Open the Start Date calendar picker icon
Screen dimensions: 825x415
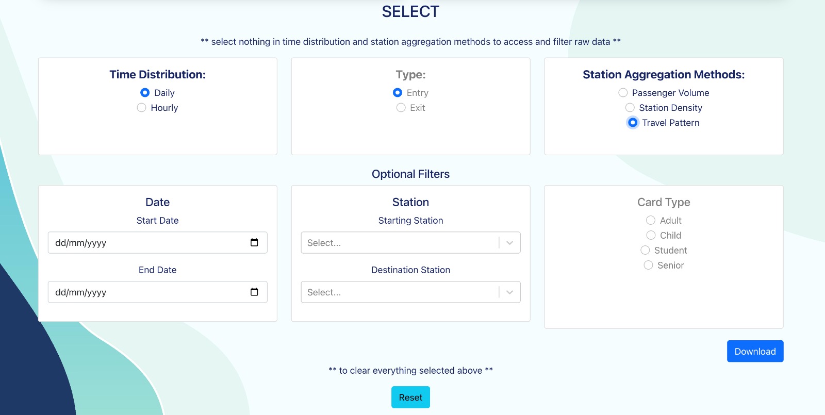(254, 243)
